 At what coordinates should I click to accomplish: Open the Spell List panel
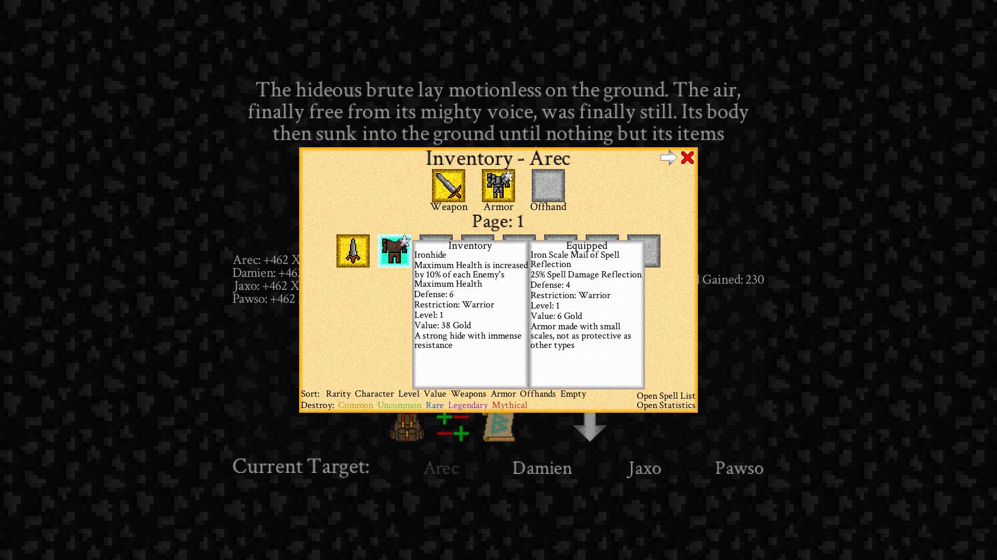coord(666,395)
